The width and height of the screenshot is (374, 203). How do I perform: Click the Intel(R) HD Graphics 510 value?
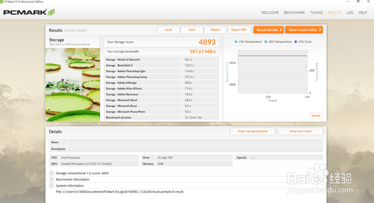[x=86, y=164]
